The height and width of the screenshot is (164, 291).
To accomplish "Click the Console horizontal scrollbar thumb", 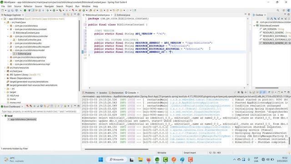I will (x=116, y=149).
